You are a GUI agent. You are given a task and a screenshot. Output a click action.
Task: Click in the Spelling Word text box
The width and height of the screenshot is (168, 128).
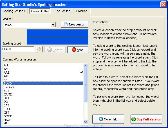[x=18, y=49]
